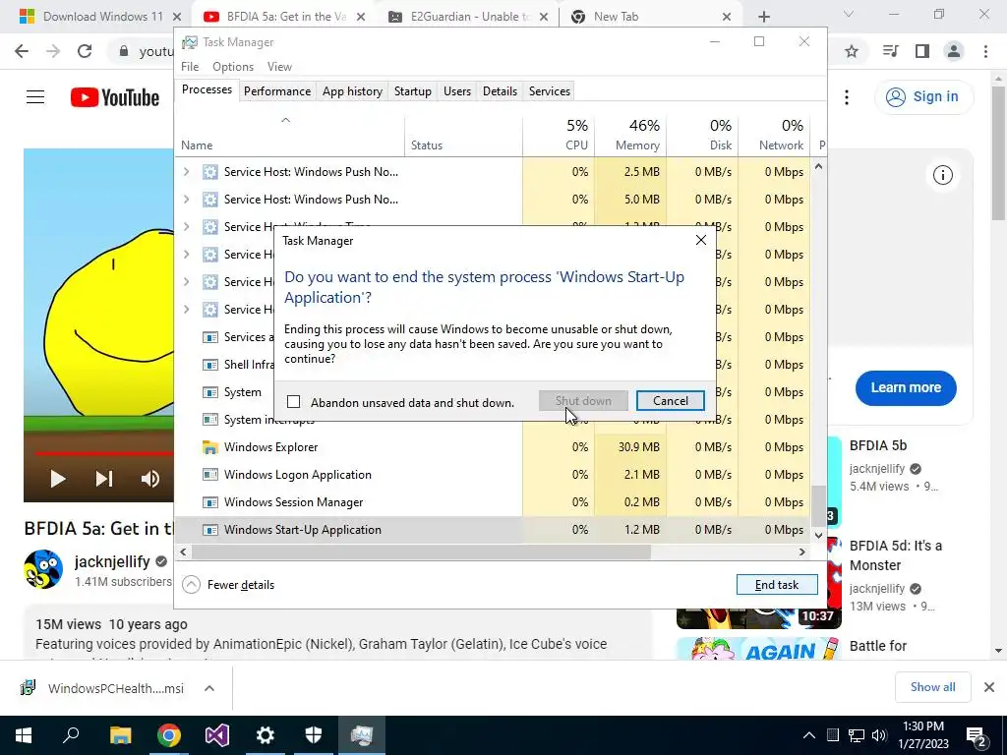
Task: Select the Windows Logon Application process icon
Action: [210, 475]
